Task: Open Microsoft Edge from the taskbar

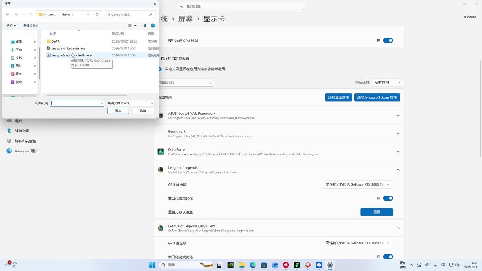Action: coord(253,265)
